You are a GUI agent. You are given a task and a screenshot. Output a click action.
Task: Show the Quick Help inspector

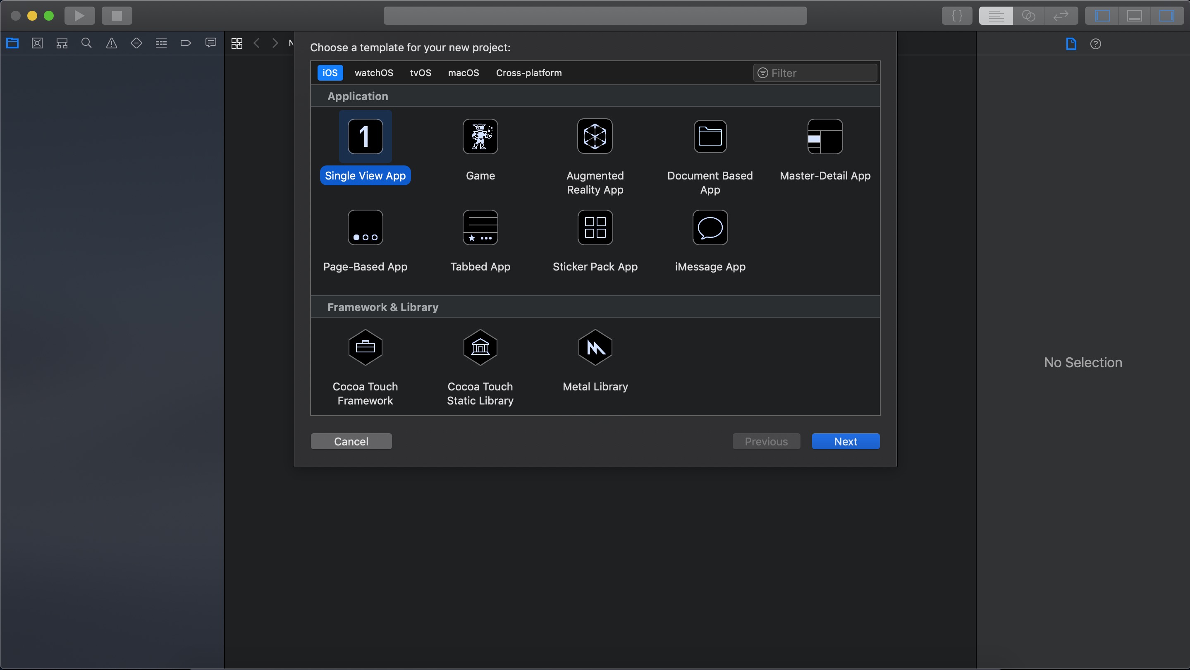click(x=1096, y=44)
